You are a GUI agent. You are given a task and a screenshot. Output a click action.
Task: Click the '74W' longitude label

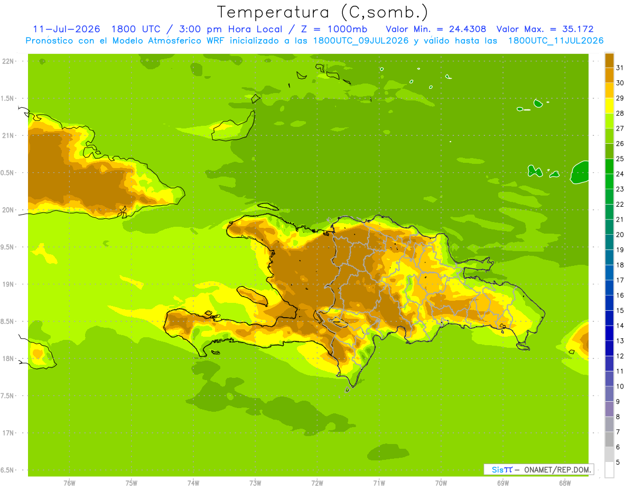pyautogui.click(x=193, y=483)
